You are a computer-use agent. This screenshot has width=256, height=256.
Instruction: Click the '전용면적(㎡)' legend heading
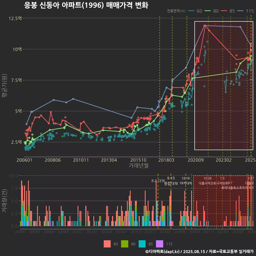(176, 11)
